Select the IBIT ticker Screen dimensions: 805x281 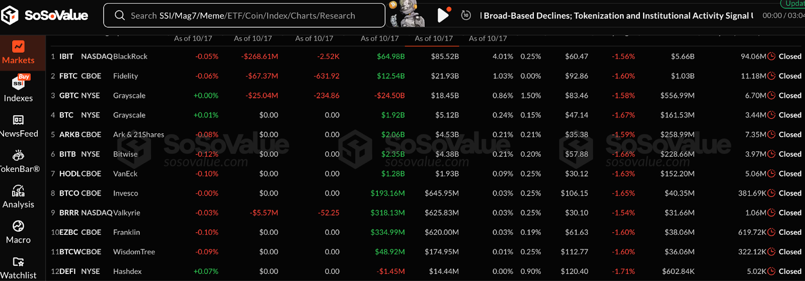coord(66,56)
